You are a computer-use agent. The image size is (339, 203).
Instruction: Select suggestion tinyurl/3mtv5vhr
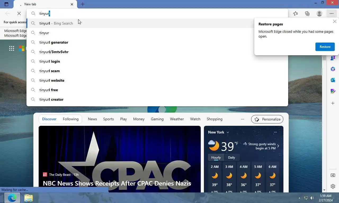pyautogui.click(x=157, y=52)
